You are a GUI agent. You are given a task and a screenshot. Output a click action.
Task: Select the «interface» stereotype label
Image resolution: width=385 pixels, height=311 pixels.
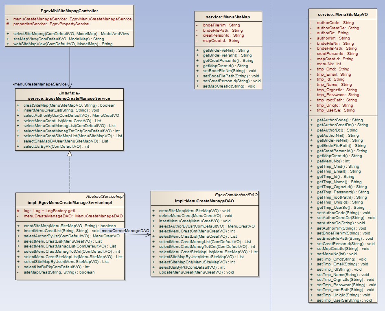70,93
